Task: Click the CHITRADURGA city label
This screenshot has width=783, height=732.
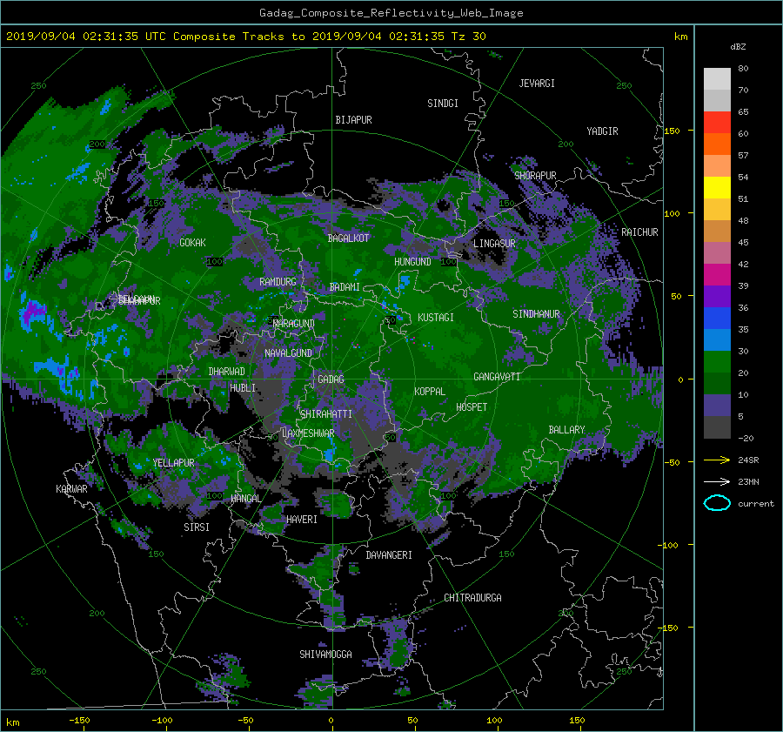Action: coord(472,598)
